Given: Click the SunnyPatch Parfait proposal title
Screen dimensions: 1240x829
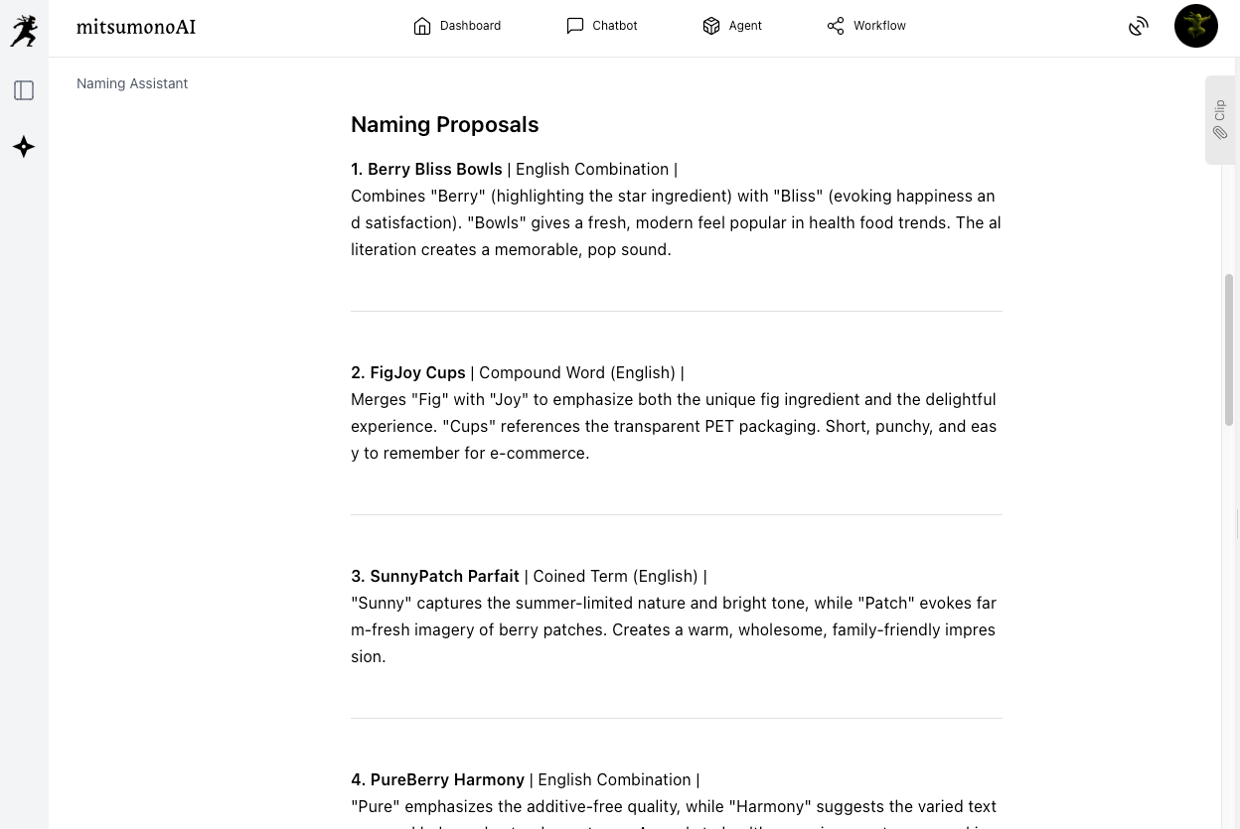Looking at the screenshot, I should (x=444, y=576).
